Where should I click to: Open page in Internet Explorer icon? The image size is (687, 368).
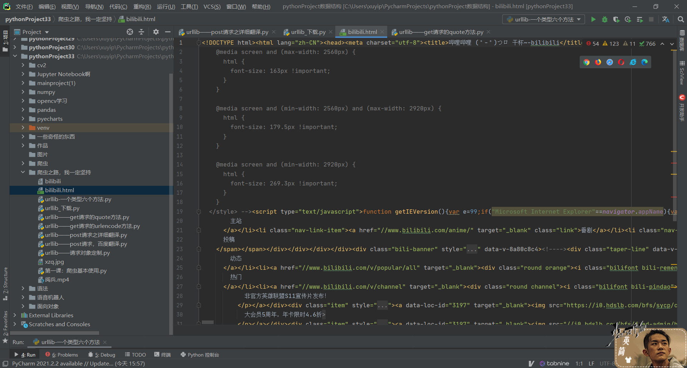[x=633, y=62]
